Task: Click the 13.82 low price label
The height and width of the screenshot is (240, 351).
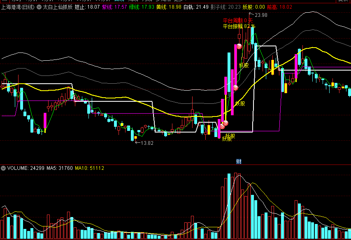Action: coord(147,143)
